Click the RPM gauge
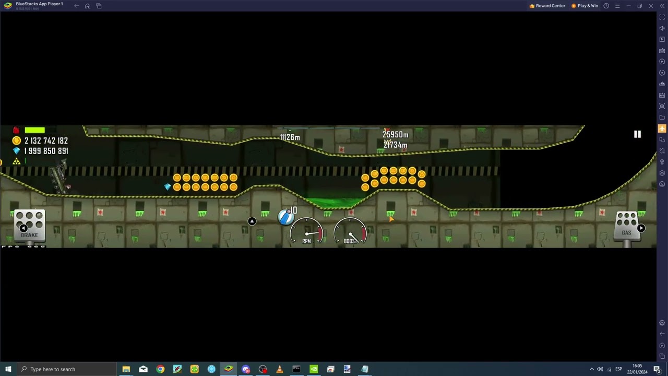The image size is (668, 376). 307,232
